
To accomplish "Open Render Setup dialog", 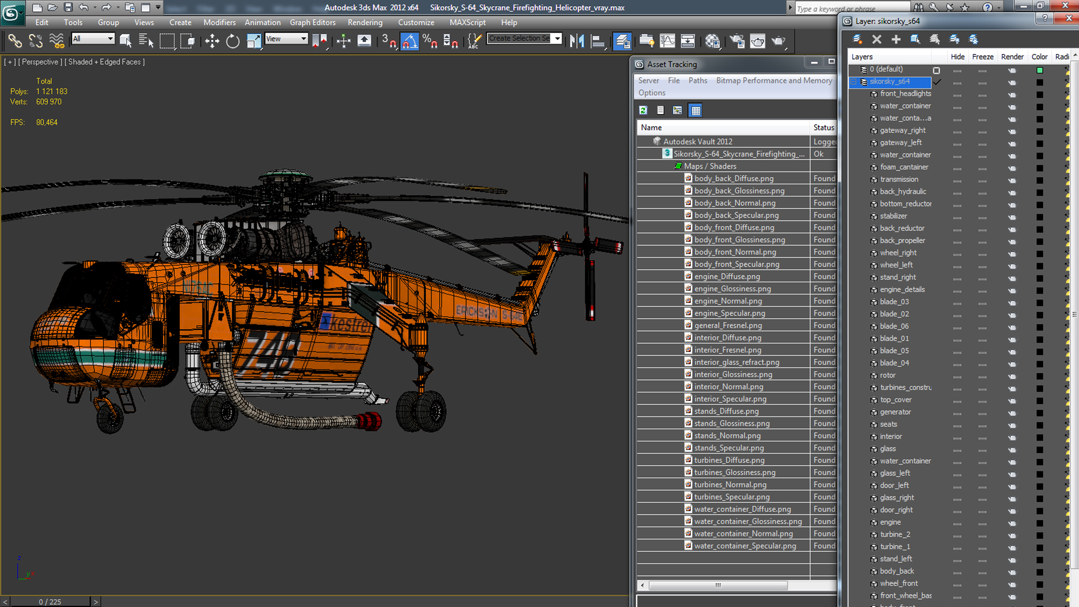I will pos(737,41).
